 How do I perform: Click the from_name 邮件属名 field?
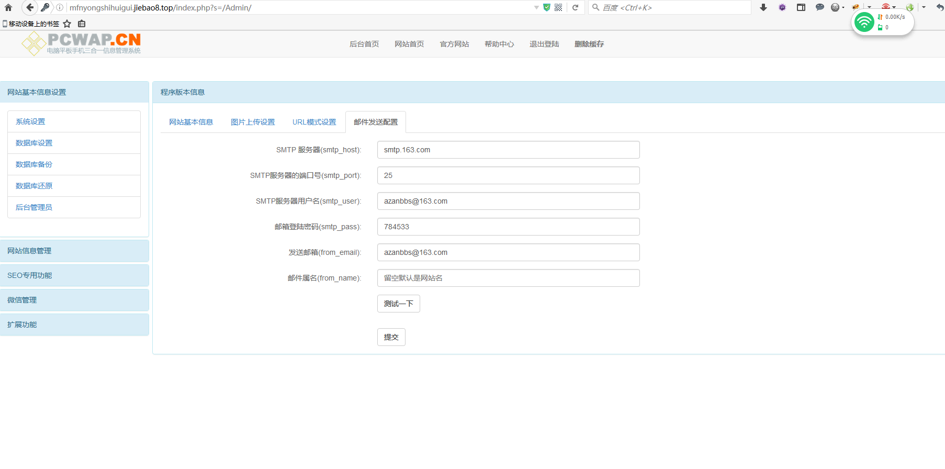click(x=509, y=278)
